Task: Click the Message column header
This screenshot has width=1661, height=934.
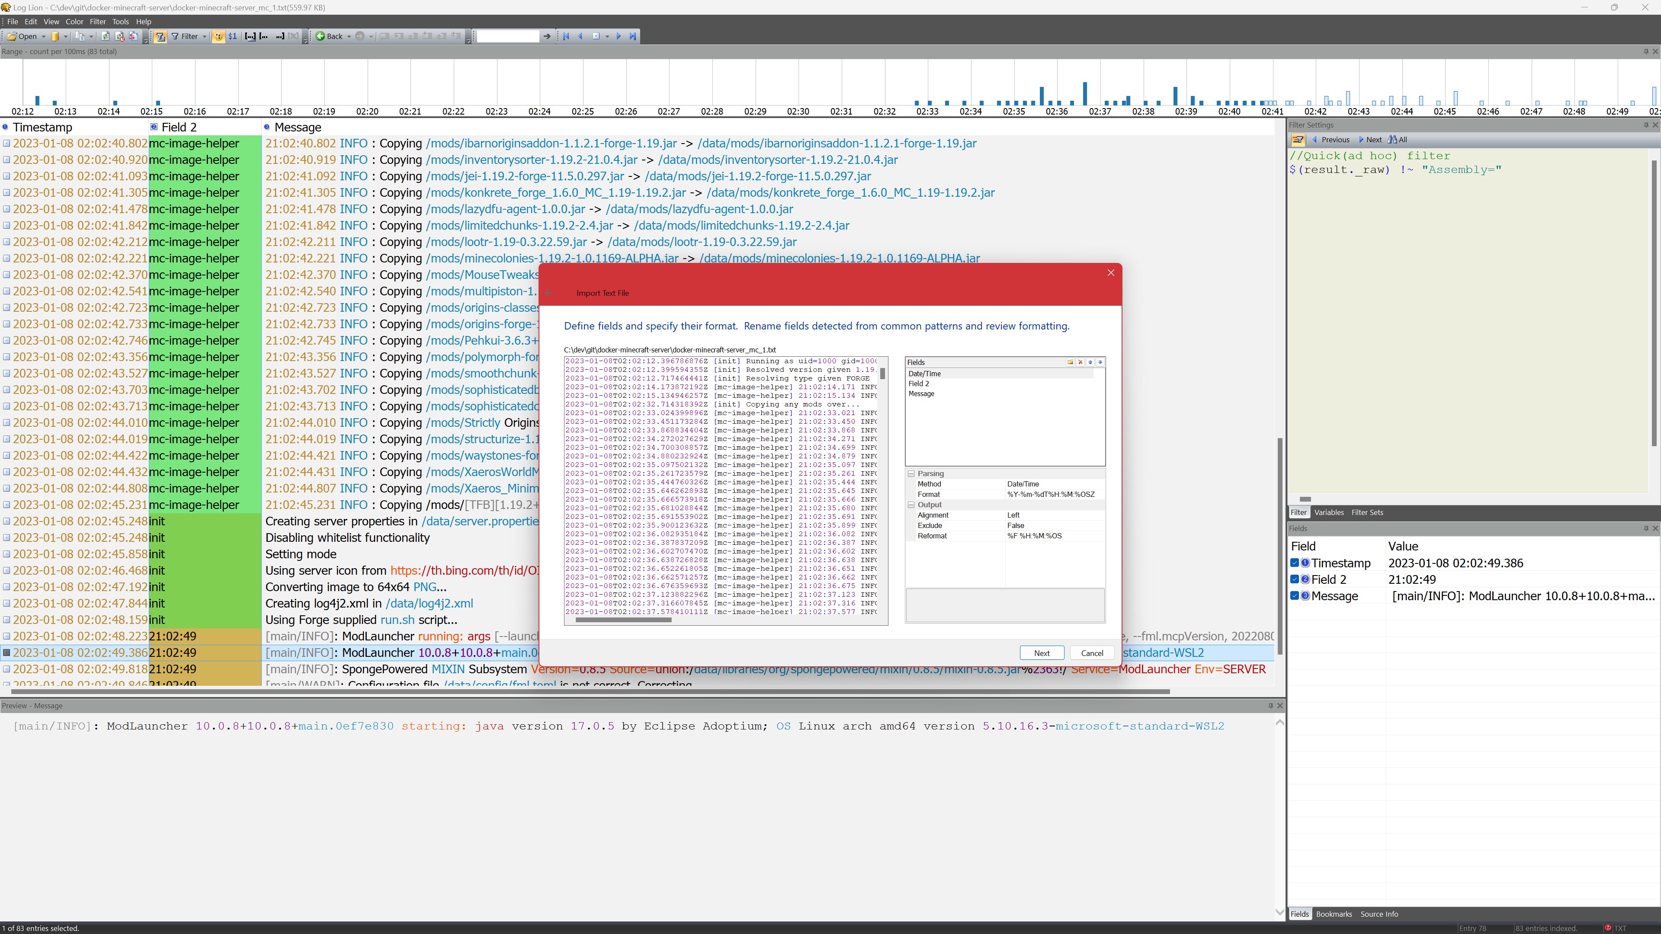Action: 297,127
